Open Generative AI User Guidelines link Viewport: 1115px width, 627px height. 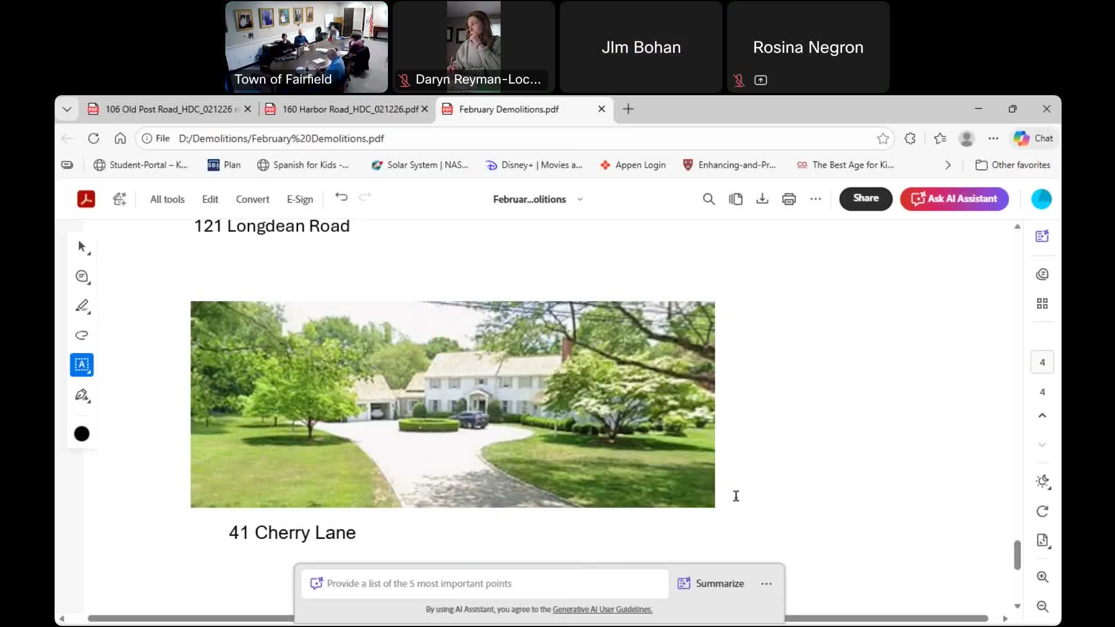[x=602, y=609]
